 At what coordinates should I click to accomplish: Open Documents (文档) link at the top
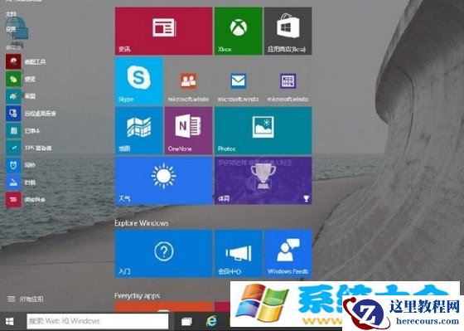pyautogui.click(x=11, y=14)
